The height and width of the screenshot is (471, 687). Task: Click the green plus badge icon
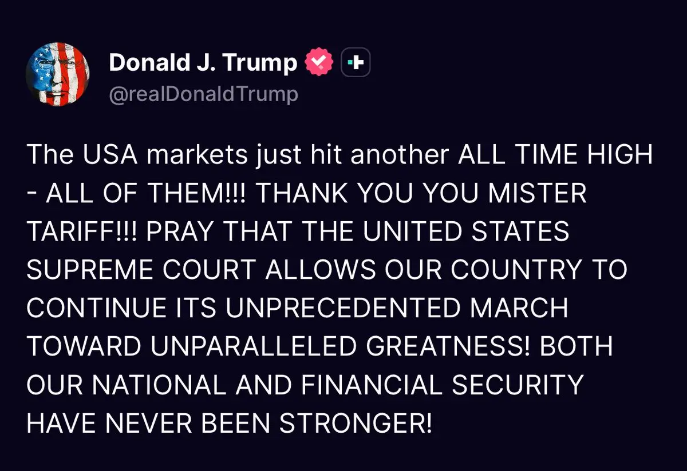pyautogui.click(x=356, y=63)
